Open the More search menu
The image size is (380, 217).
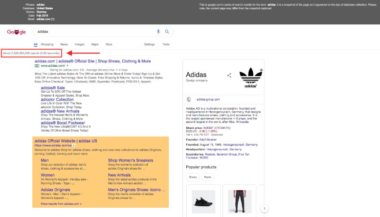pyautogui.click(x=109, y=44)
